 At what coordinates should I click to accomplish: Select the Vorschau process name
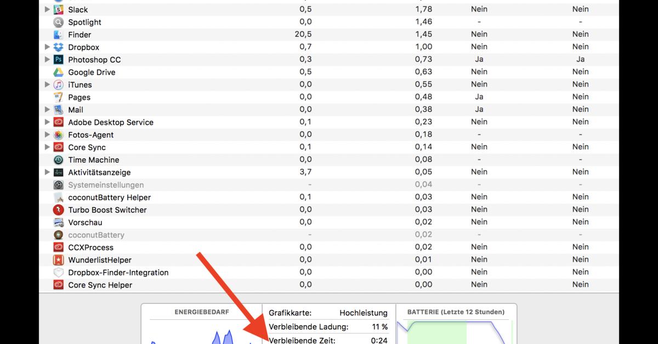click(x=85, y=222)
